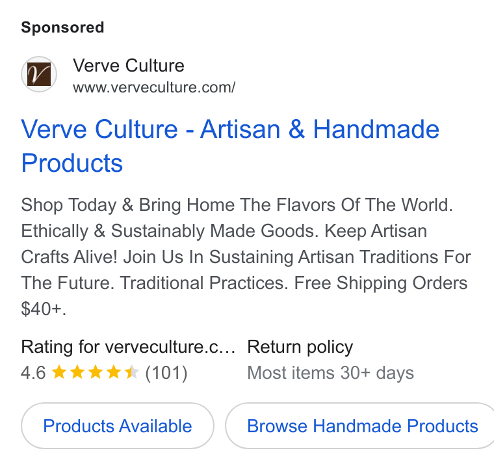
Task: Click the Return policy heading
Action: tap(300, 347)
